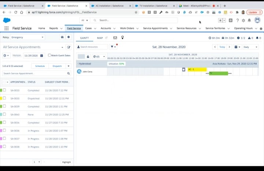Check the SA-0034 appointment checkbox
Image resolution: width=264 pixels, height=171 pixels.
(x=4, y=122)
